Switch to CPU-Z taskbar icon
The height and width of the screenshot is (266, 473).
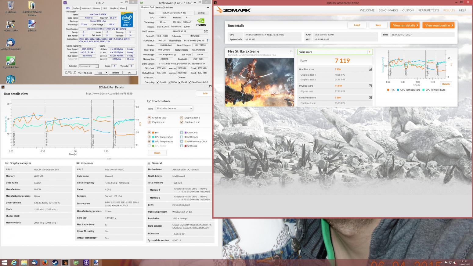click(x=86, y=262)
